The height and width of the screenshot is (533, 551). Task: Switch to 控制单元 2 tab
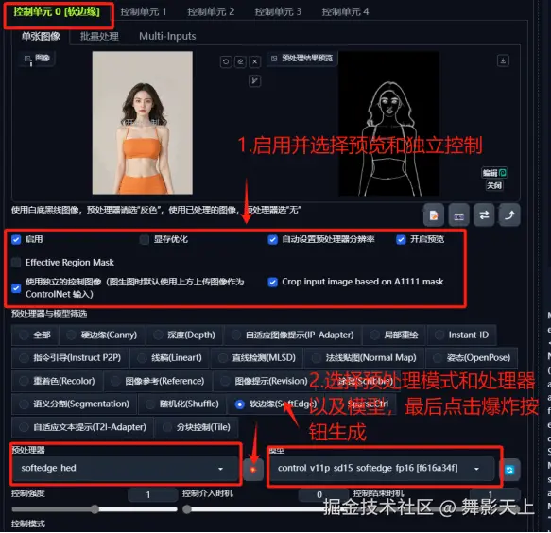[211, 12]
